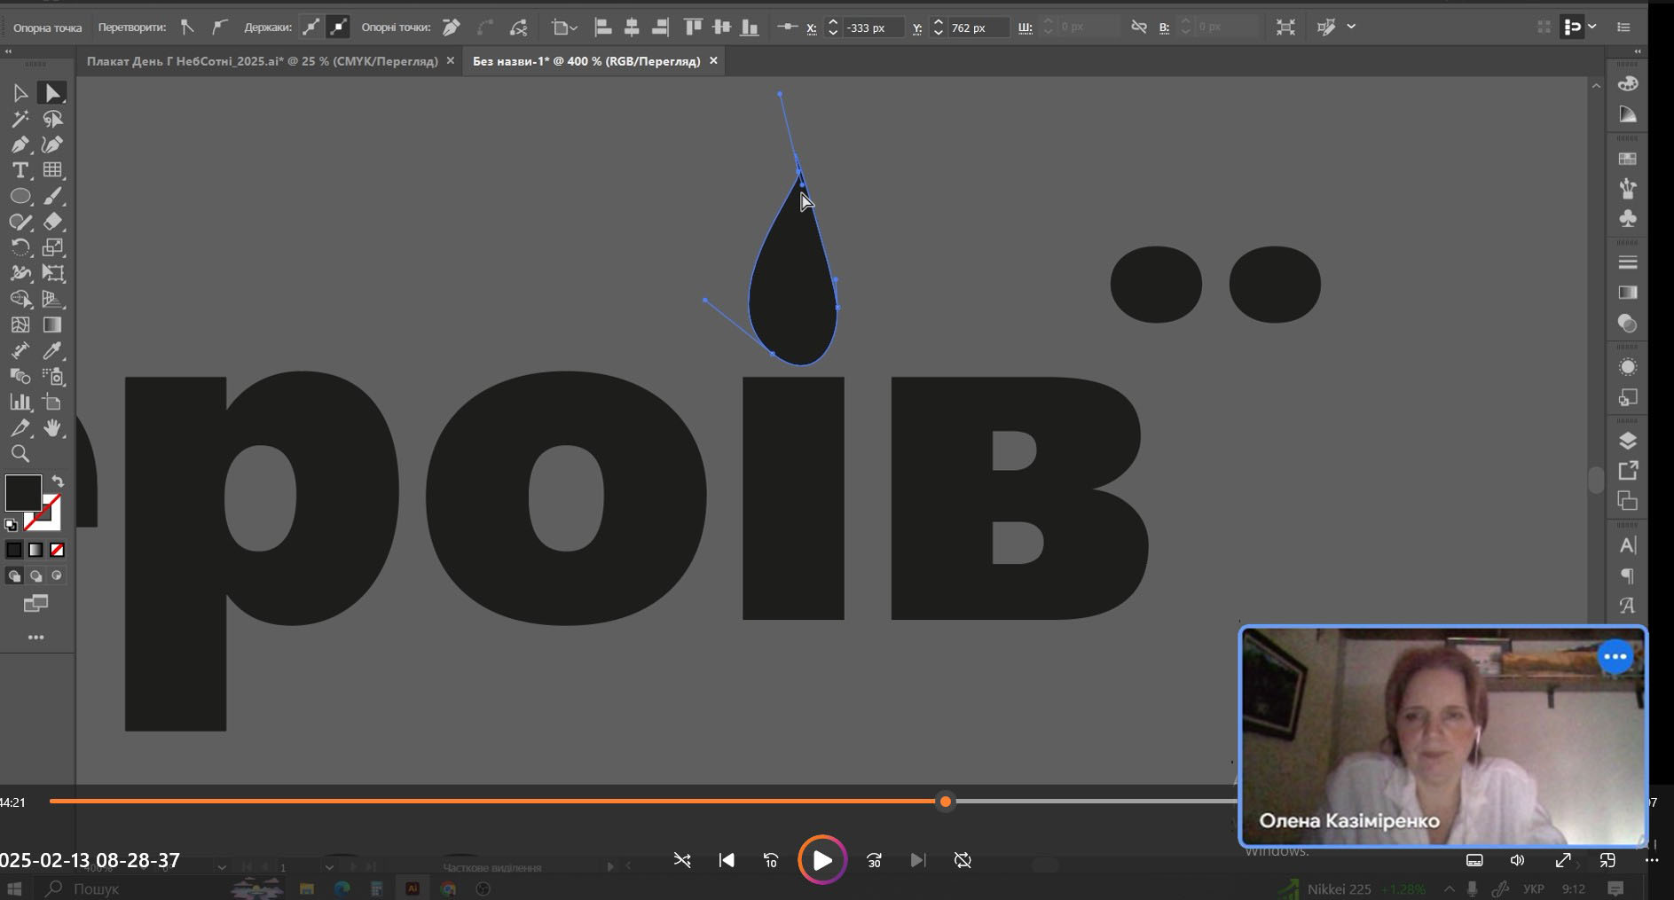Select the Ellipse tool
Screen dimensions: 1674x900
[x=20, y=196]
